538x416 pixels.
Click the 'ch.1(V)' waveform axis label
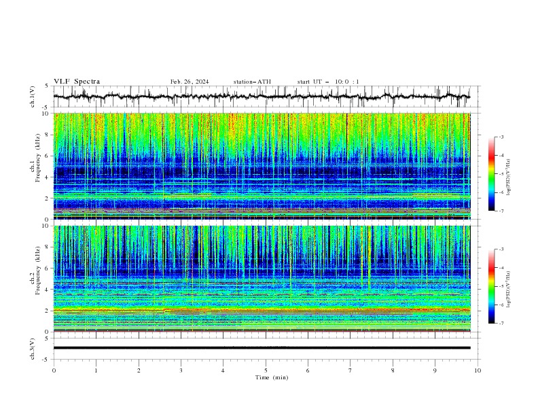tap(33, 97)
